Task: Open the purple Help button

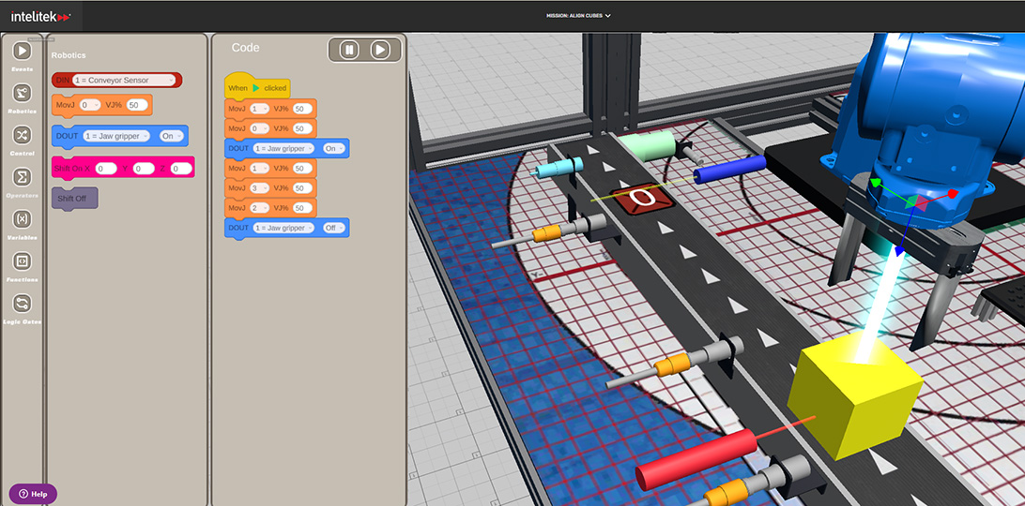Action: [34, 494]
